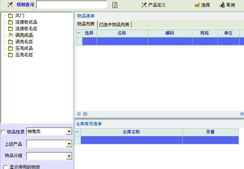
Task: Click the 取消 cancel button
Action: pyautogui.click(x=227, y=5)
